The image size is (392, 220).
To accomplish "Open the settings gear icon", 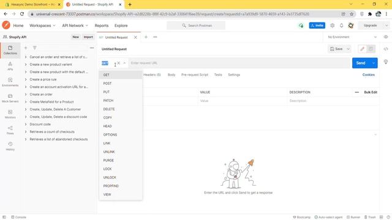I will [x=332, y=26].
